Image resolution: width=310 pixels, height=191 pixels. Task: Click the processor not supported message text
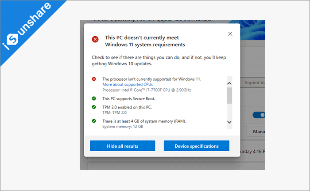tap(151, 79)
